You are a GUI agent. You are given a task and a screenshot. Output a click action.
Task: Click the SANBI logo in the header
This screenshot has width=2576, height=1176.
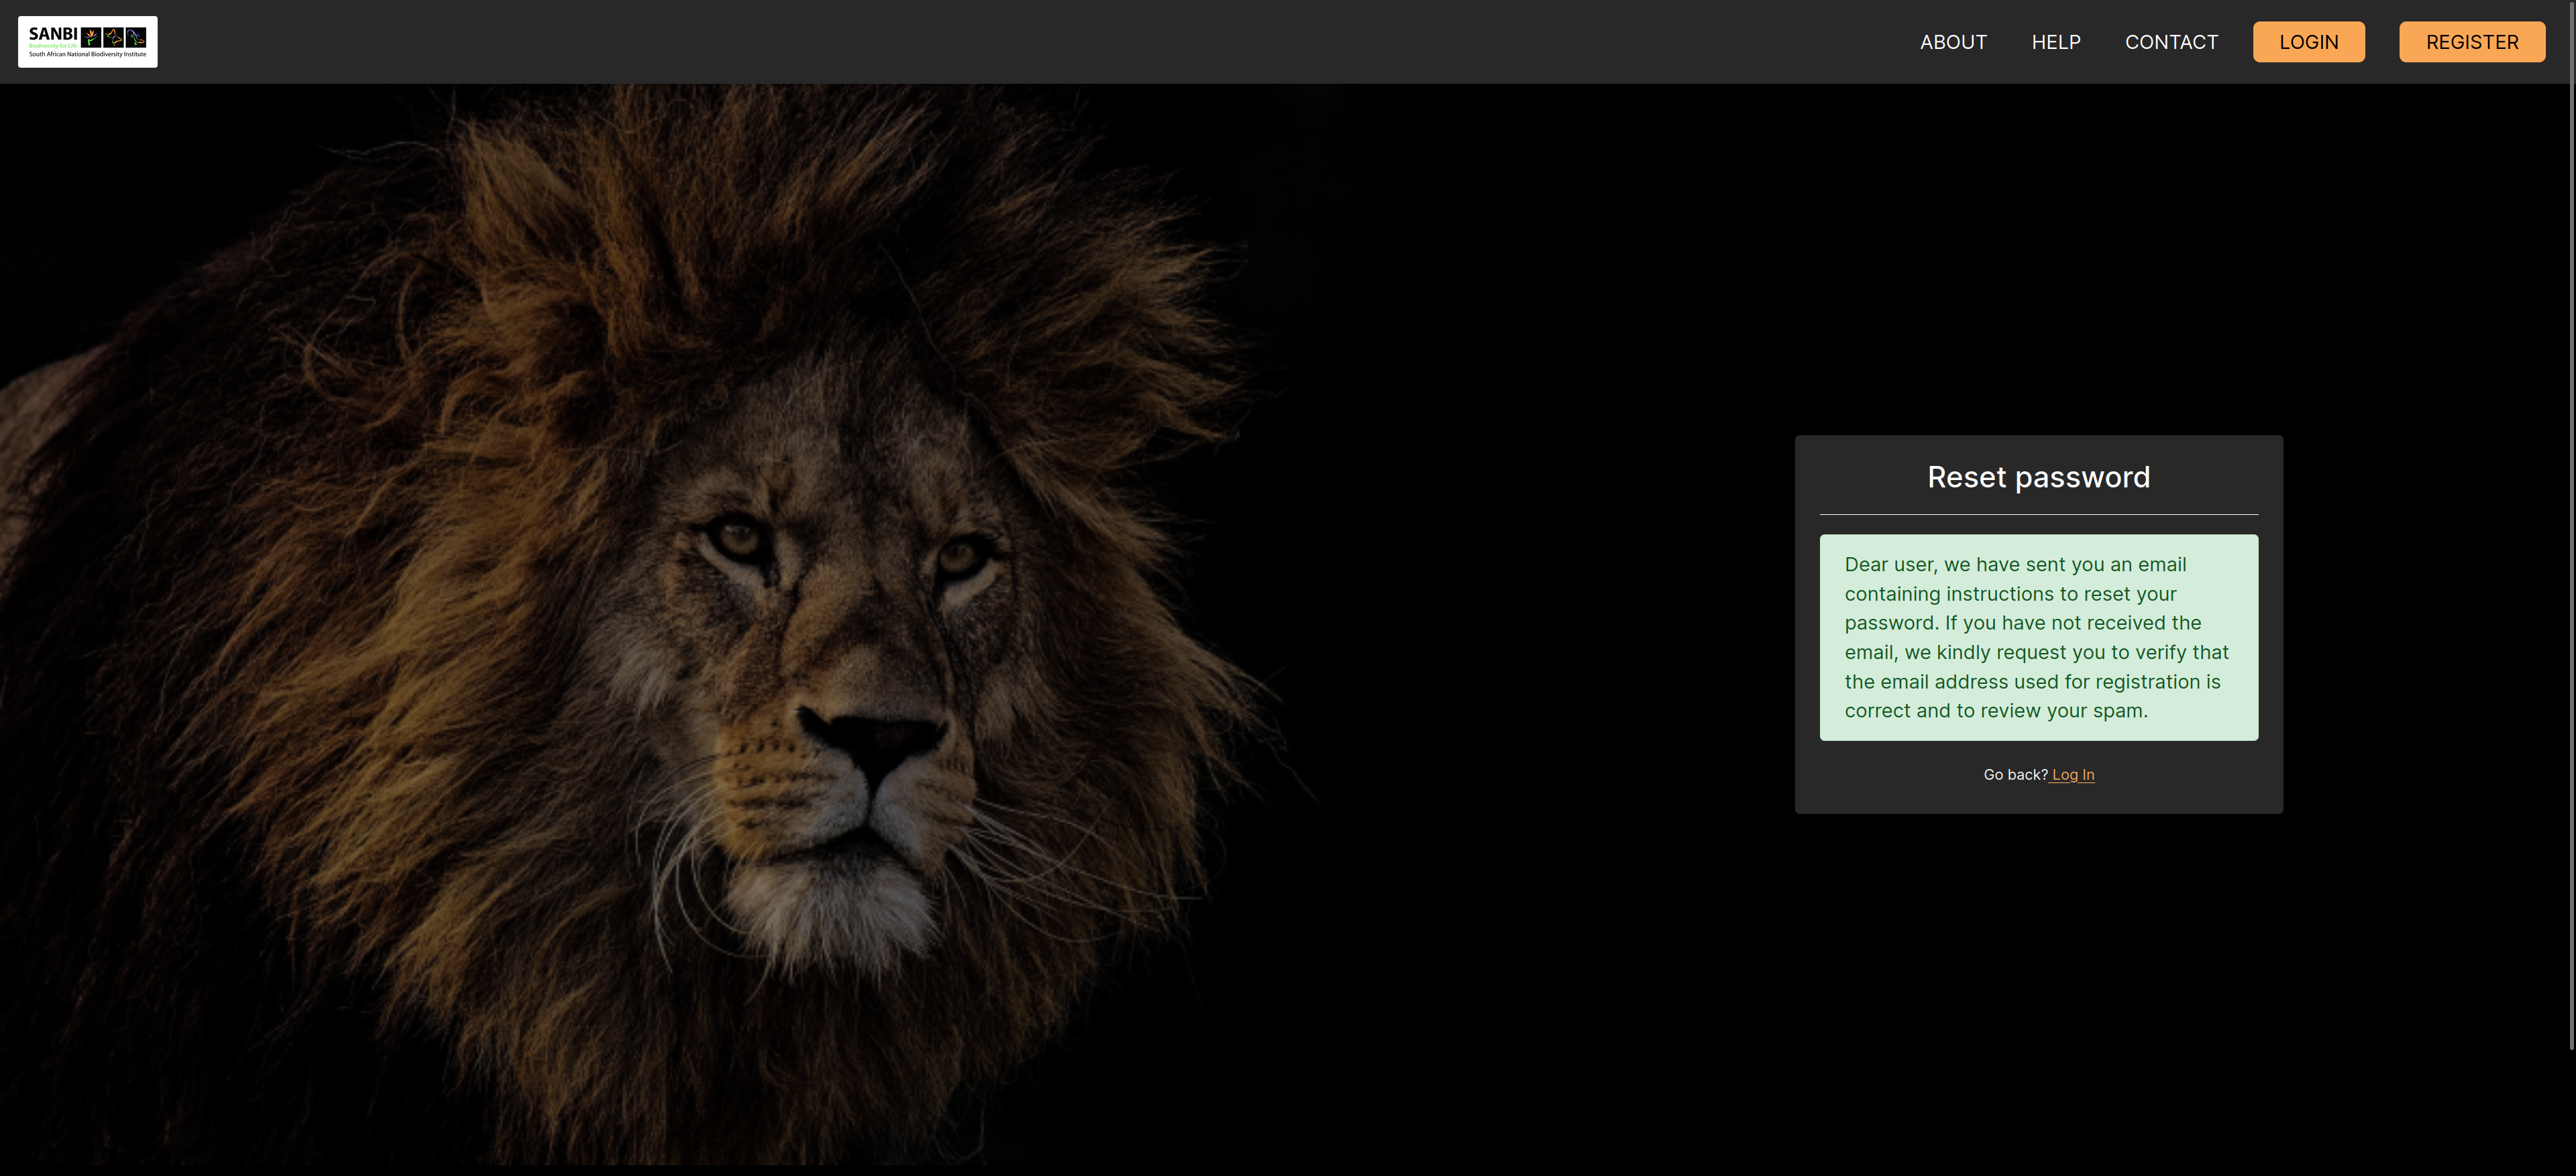88,42
